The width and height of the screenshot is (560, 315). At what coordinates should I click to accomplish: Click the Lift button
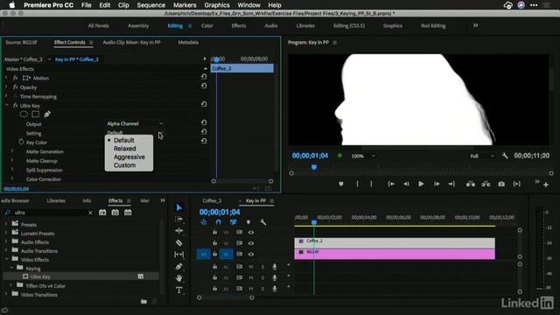click(x=471, y=184)
